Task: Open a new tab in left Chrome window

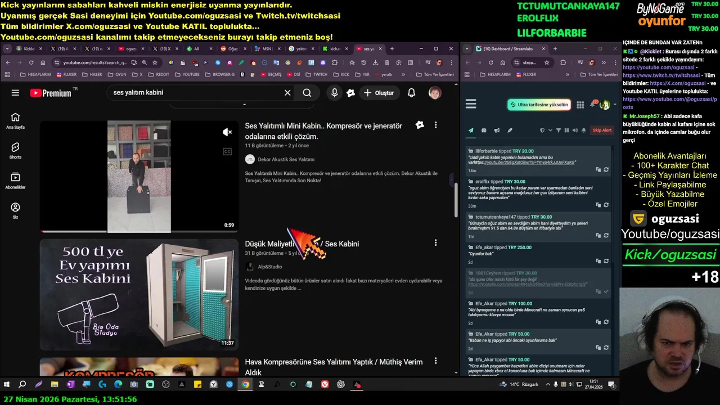Action: pos(392,49)
